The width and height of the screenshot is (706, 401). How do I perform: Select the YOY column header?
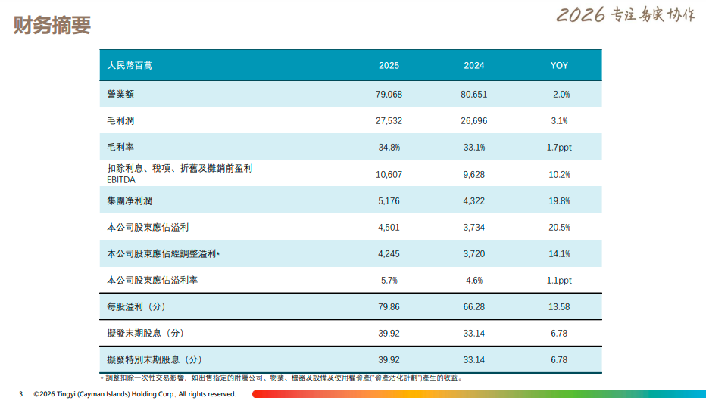pos(558,66)
